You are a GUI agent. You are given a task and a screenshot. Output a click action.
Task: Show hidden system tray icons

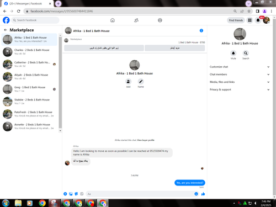tap(234, 203)
